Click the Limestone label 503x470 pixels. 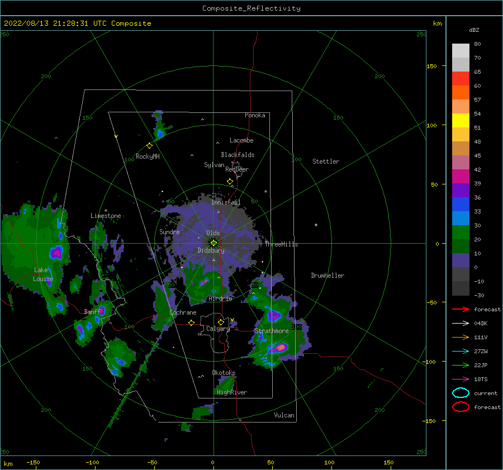click(x=106, y=216)
